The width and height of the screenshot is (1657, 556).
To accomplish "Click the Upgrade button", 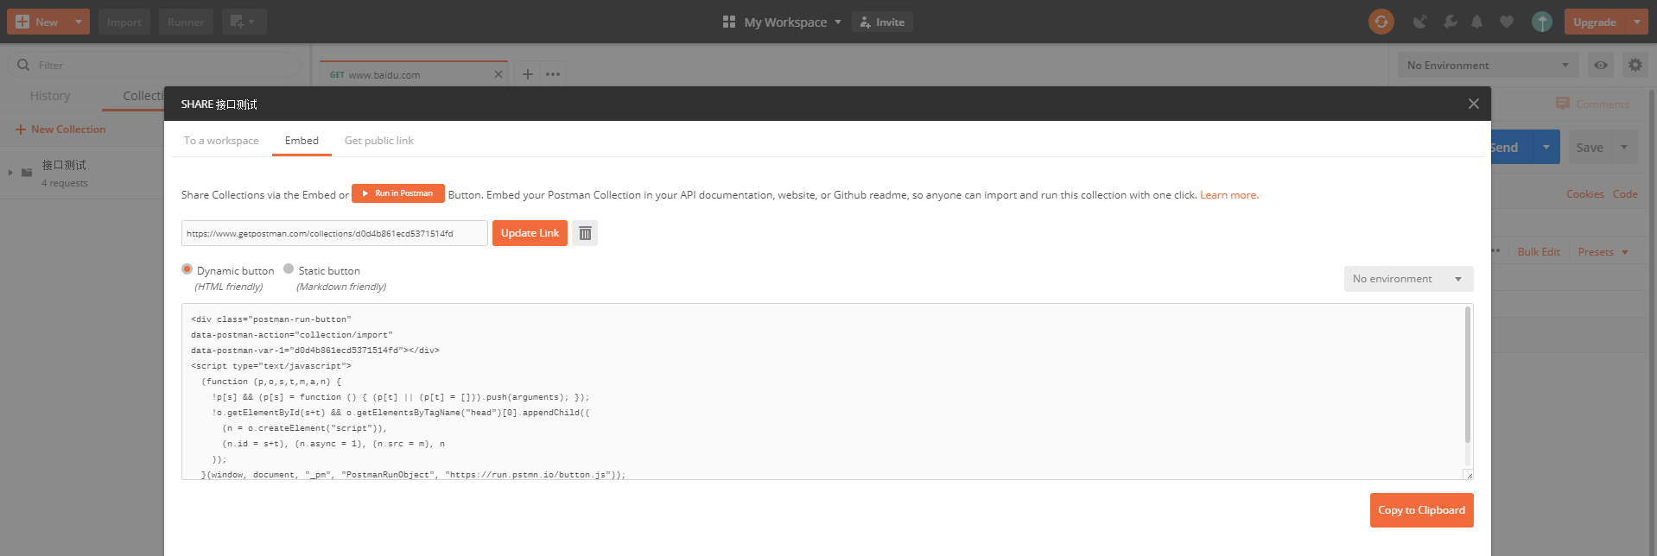I will click(1595, 22).
